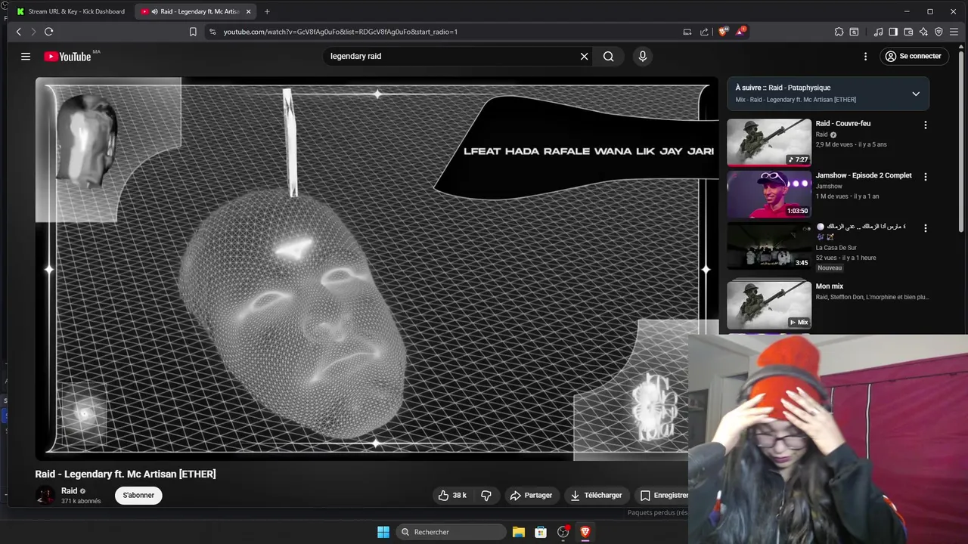Click the Partager share button
The width and height of the screenshot is (968, 544).
(531, 496)
